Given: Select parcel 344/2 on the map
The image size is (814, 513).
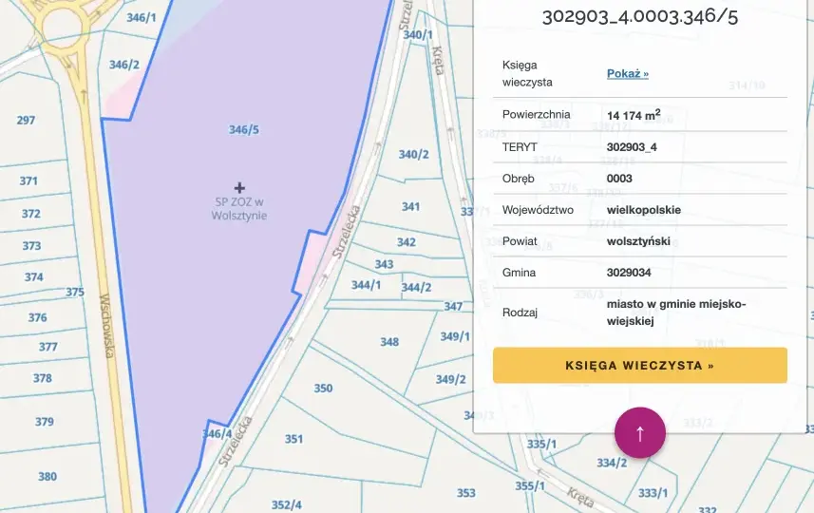Looking at the screenshot, I should click(x=416, y=287).
